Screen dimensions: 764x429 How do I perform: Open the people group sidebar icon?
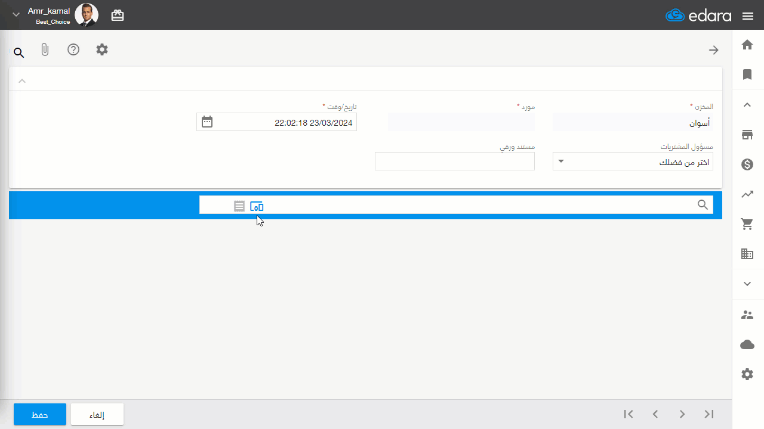point(747,315)
